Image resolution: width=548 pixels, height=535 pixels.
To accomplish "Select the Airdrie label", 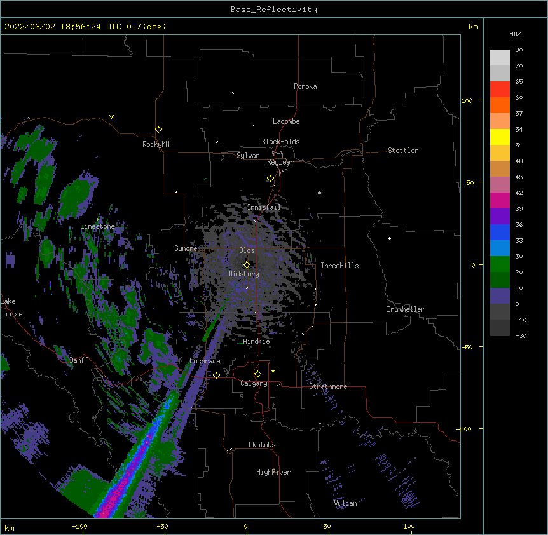I will 257,341.
